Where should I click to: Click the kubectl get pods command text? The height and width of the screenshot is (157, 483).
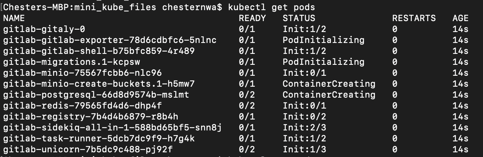click(272, 7)
